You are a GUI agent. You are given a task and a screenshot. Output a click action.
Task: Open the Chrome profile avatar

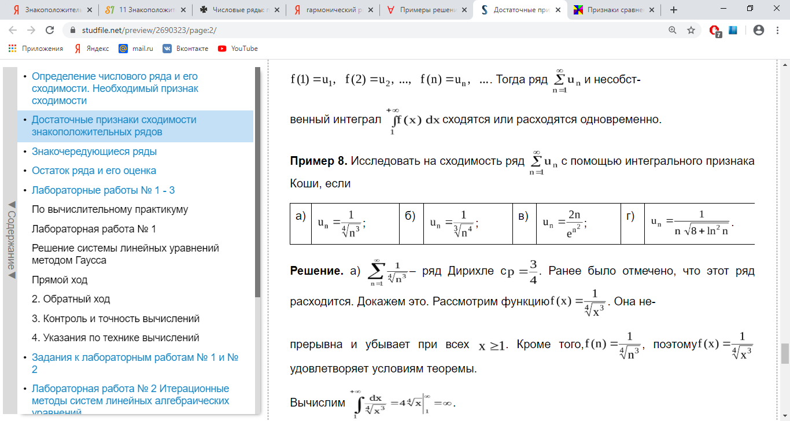[759, 31]
